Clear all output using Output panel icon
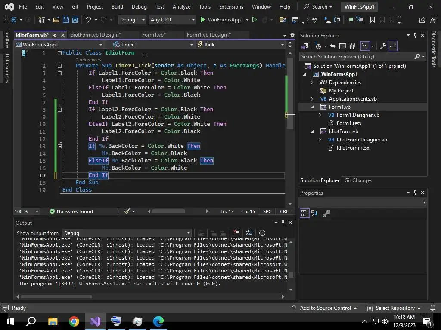441x330 pixels. (x=236, y=233)
